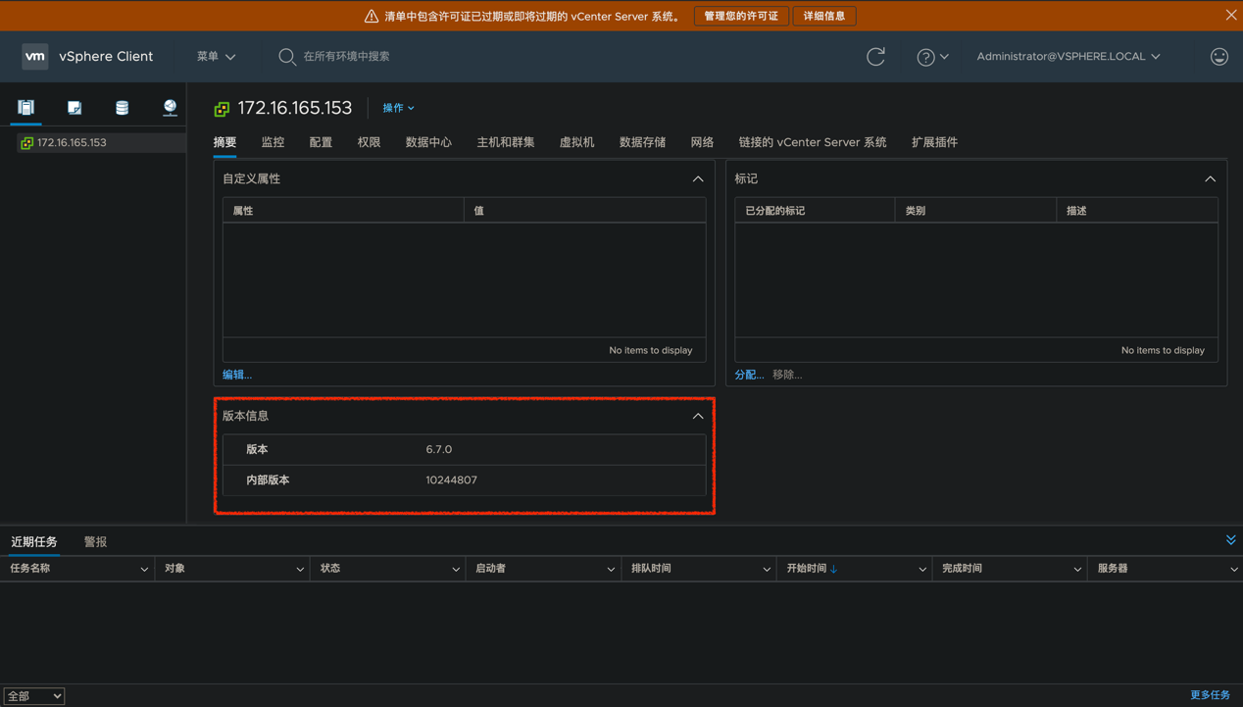
Task: Open the Hosts and Clusters inventory view icon
Action: (x=26, y=107)
